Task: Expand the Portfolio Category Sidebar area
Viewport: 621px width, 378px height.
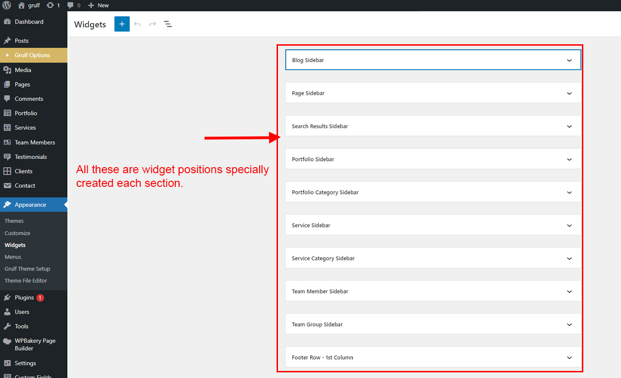Action: coord(433,192)
